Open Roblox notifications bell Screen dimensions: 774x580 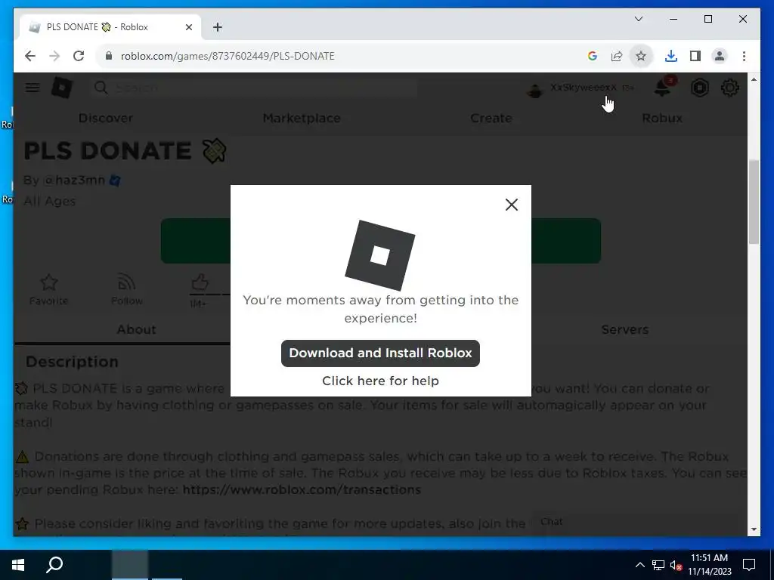pyautogui.click(x=662, y=88)
